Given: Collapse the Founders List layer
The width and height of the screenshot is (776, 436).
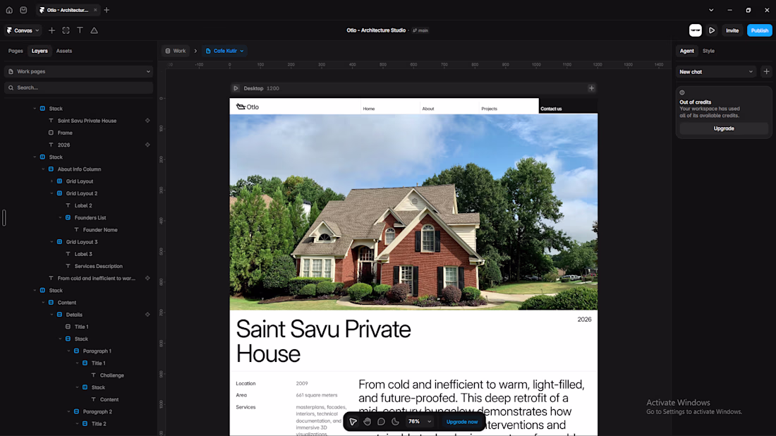Looking at the screenshot, I should click(x=60, y=218).
